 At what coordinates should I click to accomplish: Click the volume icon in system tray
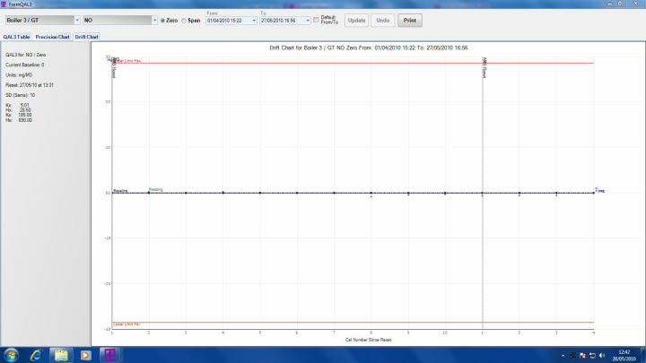pos(602,355)
